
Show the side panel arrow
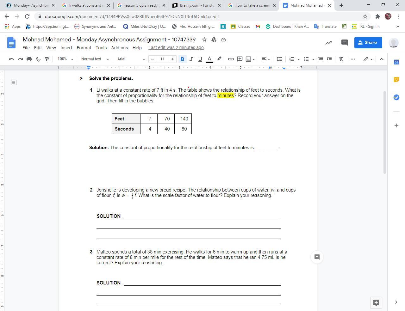[x=396, y=302]
